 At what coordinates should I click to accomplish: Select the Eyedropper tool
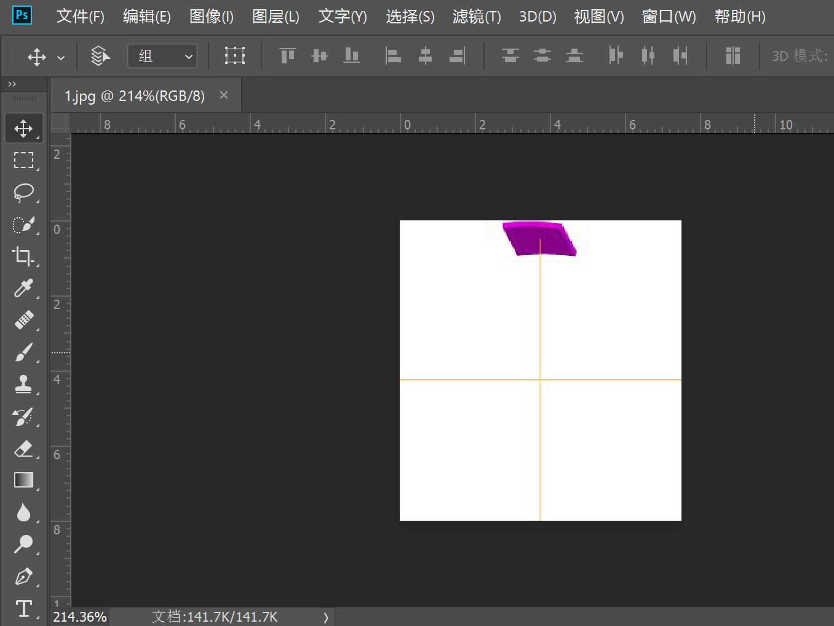(x=23, y=288)
